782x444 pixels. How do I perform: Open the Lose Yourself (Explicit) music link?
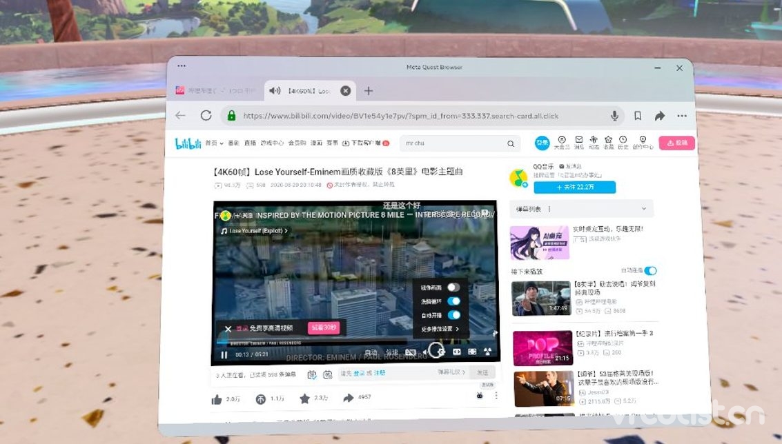255,231
